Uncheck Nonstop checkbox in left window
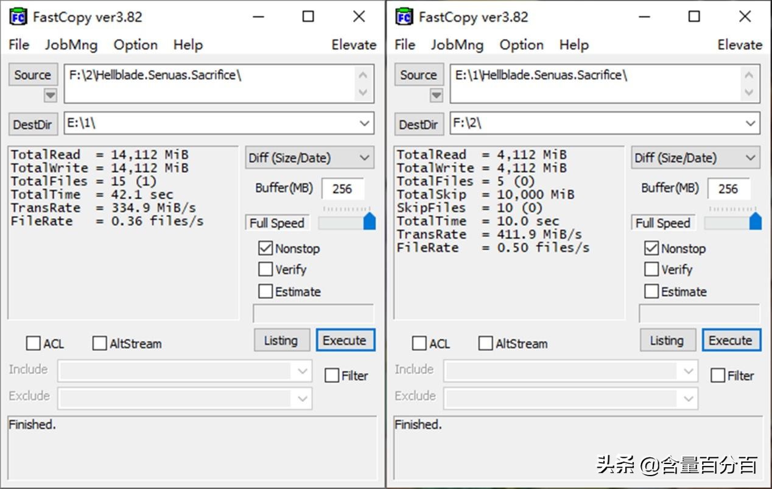The height and width of the screenshot is (489, 772). click(265, 248)
